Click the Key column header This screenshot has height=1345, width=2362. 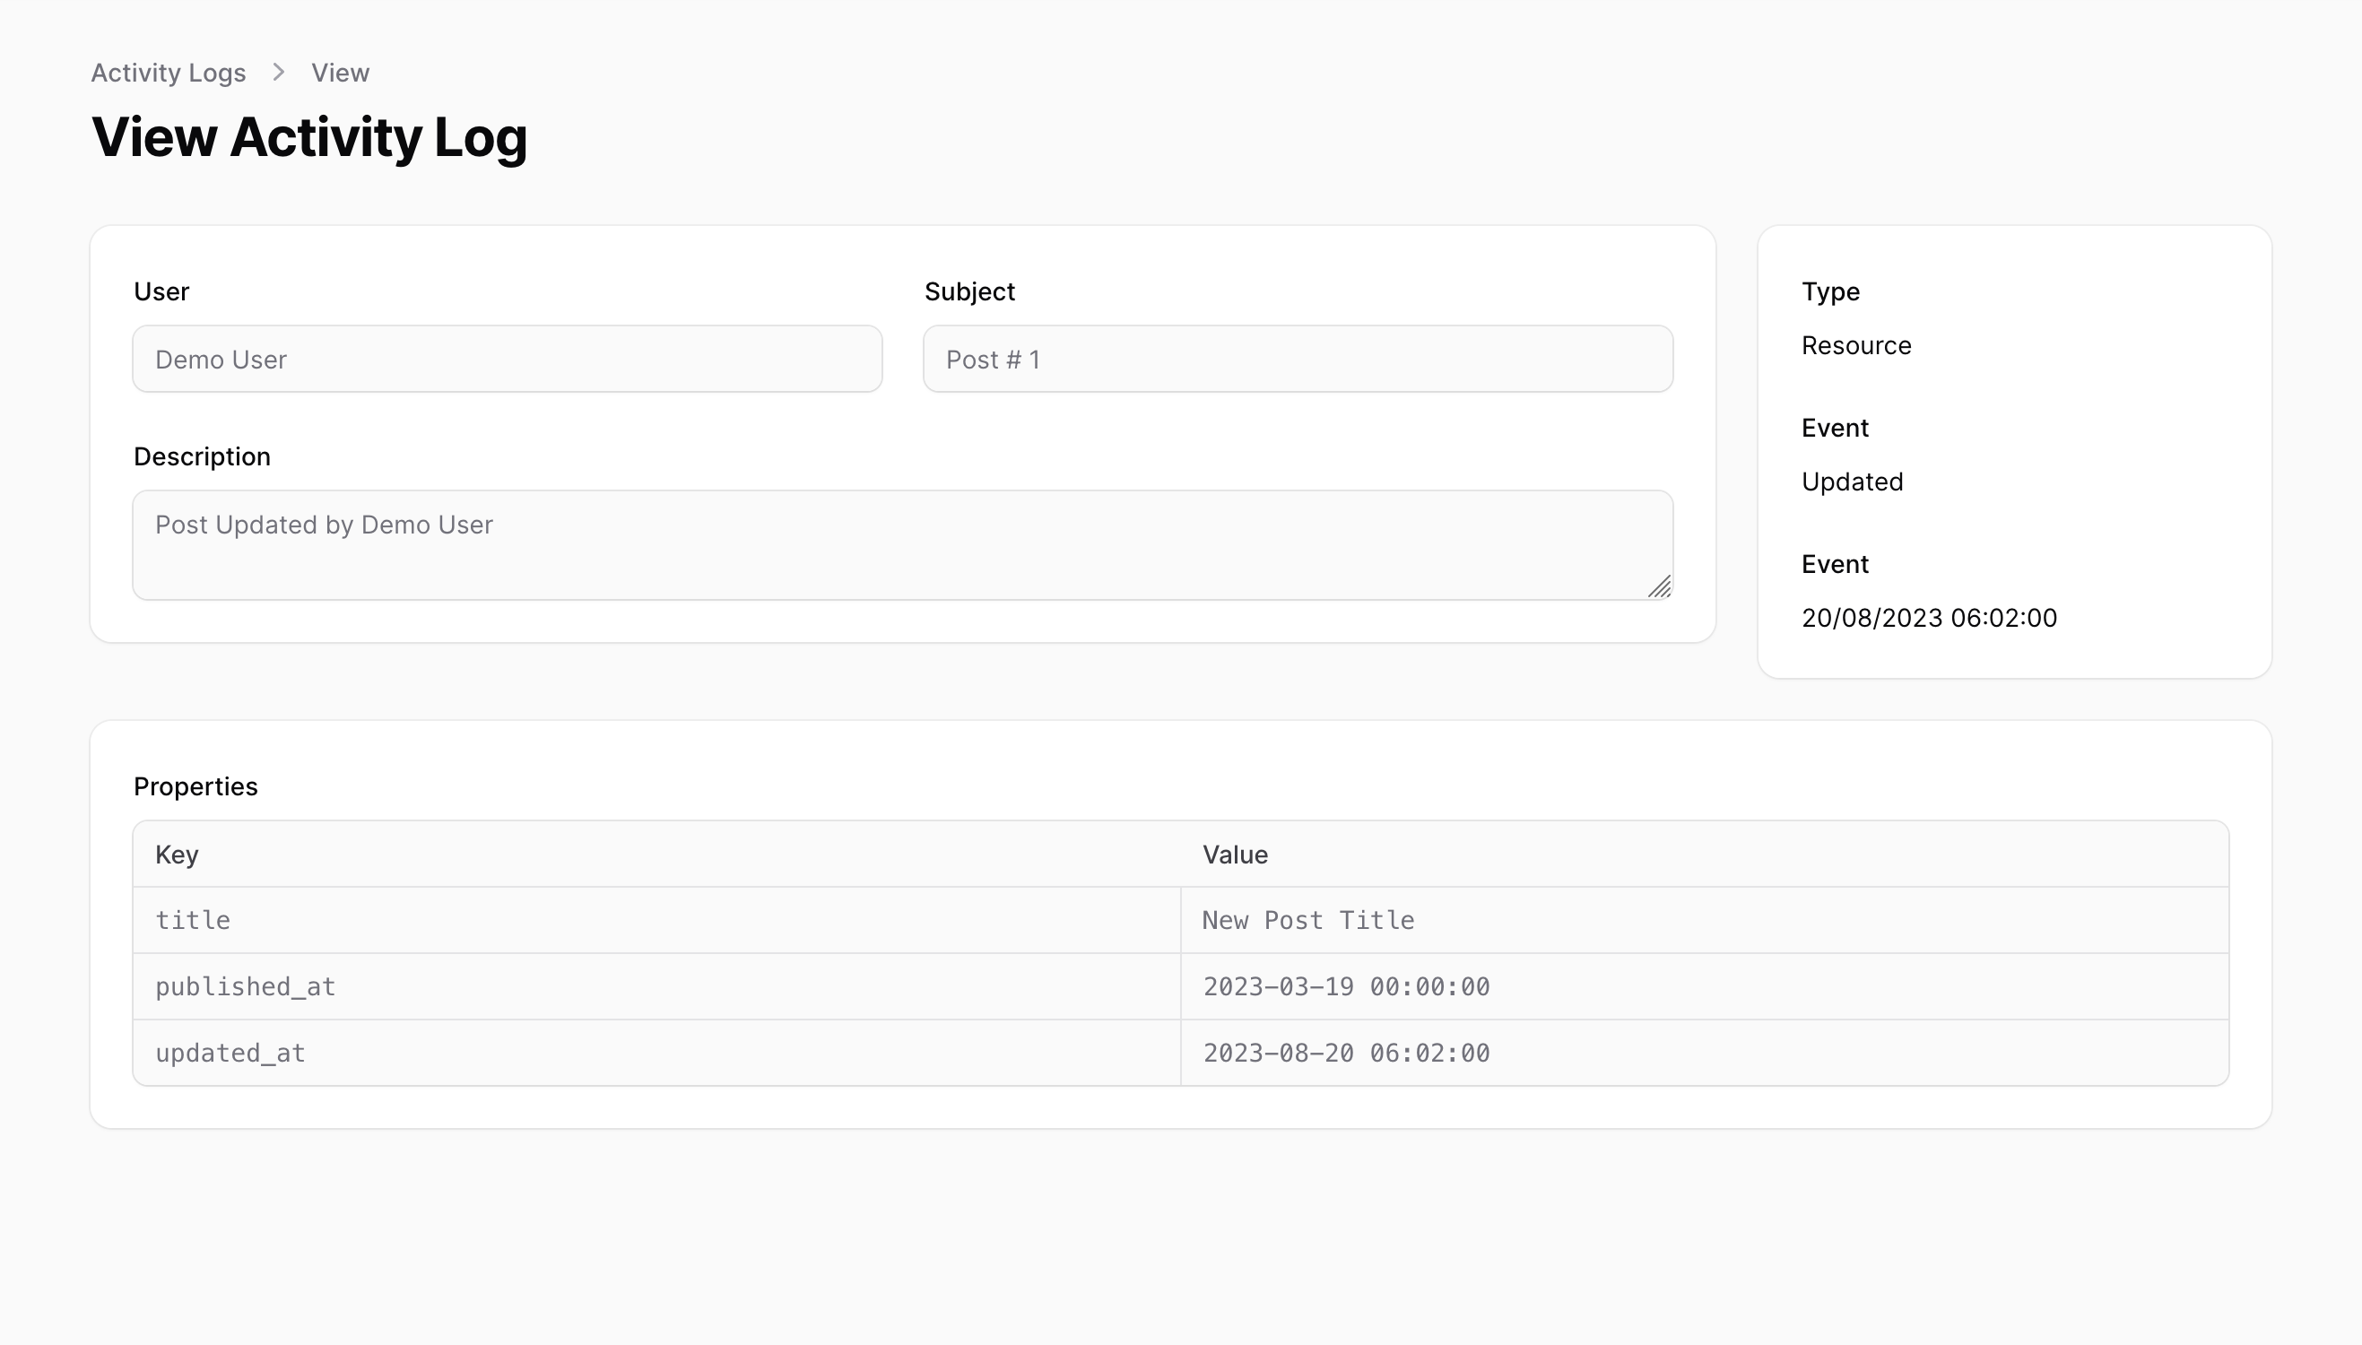178,855
